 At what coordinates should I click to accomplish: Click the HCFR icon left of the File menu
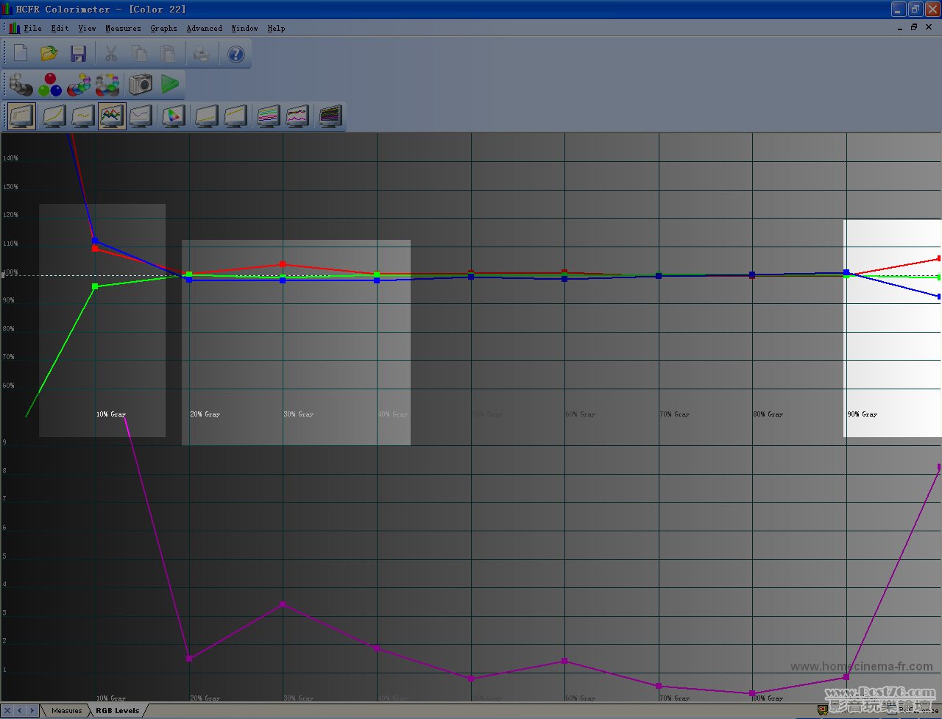(x=14, y=28)
